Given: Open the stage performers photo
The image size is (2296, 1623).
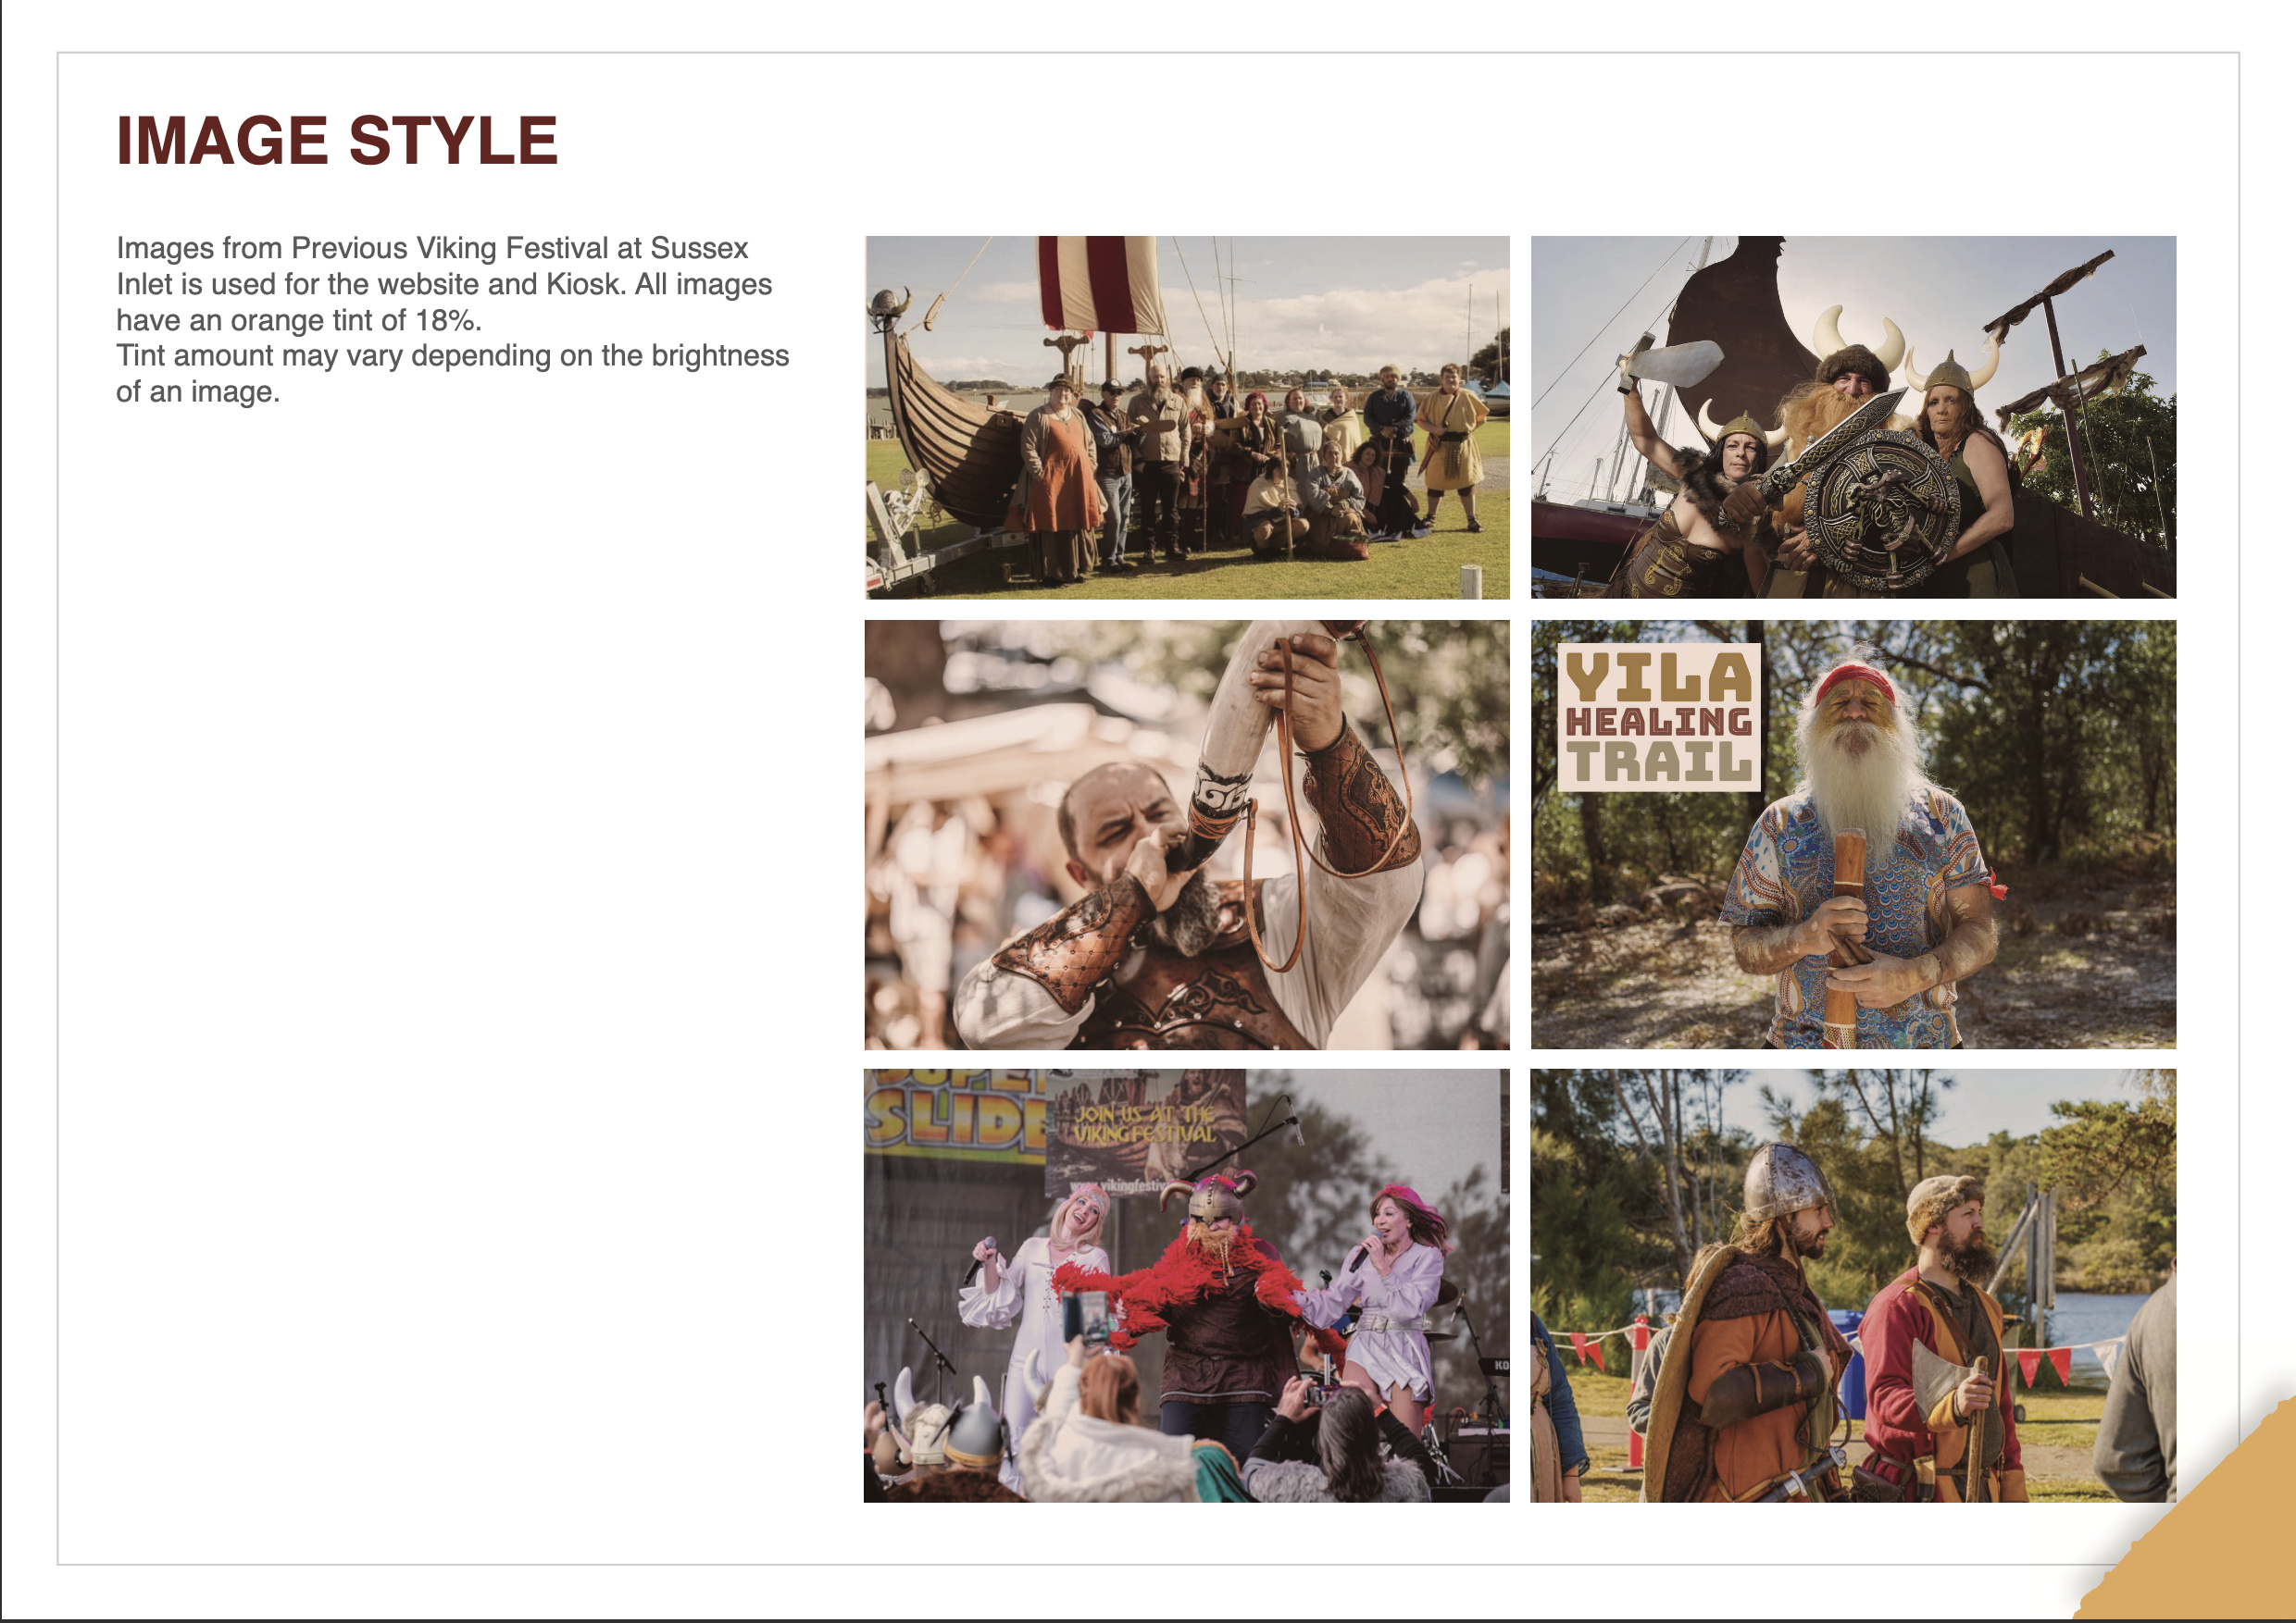Looking at the screenshot, I should (x=1187, y=1285).
